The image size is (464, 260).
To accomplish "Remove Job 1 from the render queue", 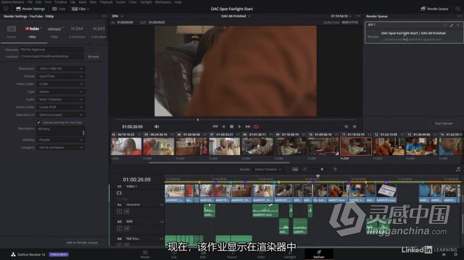I will (458, 25).
